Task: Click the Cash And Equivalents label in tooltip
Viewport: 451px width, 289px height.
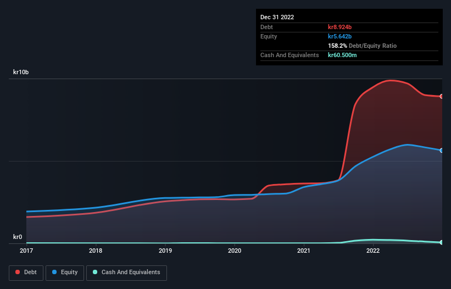Action: tap(289, 55)
